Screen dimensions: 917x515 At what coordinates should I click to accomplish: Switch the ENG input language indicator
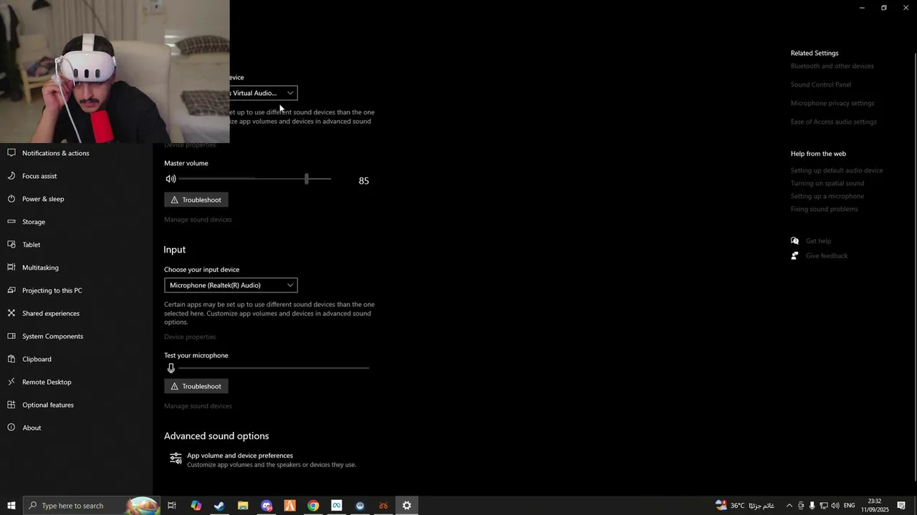pyautogui.click(x=850, y=506)
